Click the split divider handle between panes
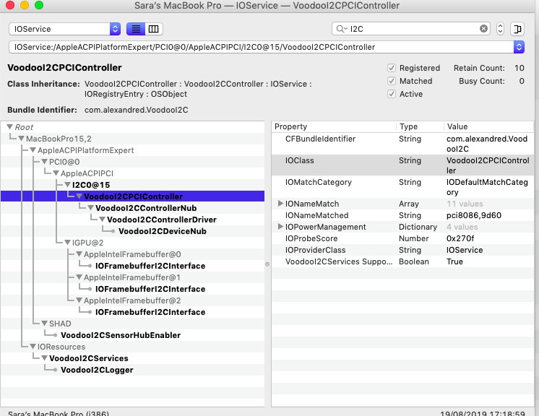 coord(267,264)
